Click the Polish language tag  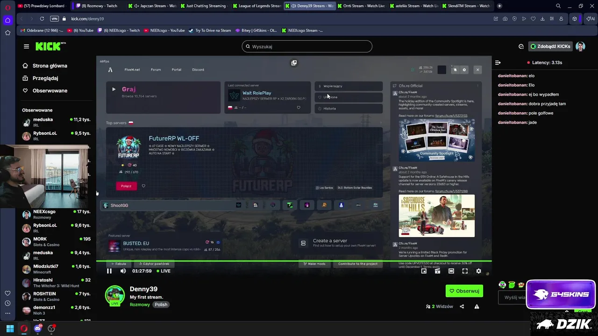point(161,305)
